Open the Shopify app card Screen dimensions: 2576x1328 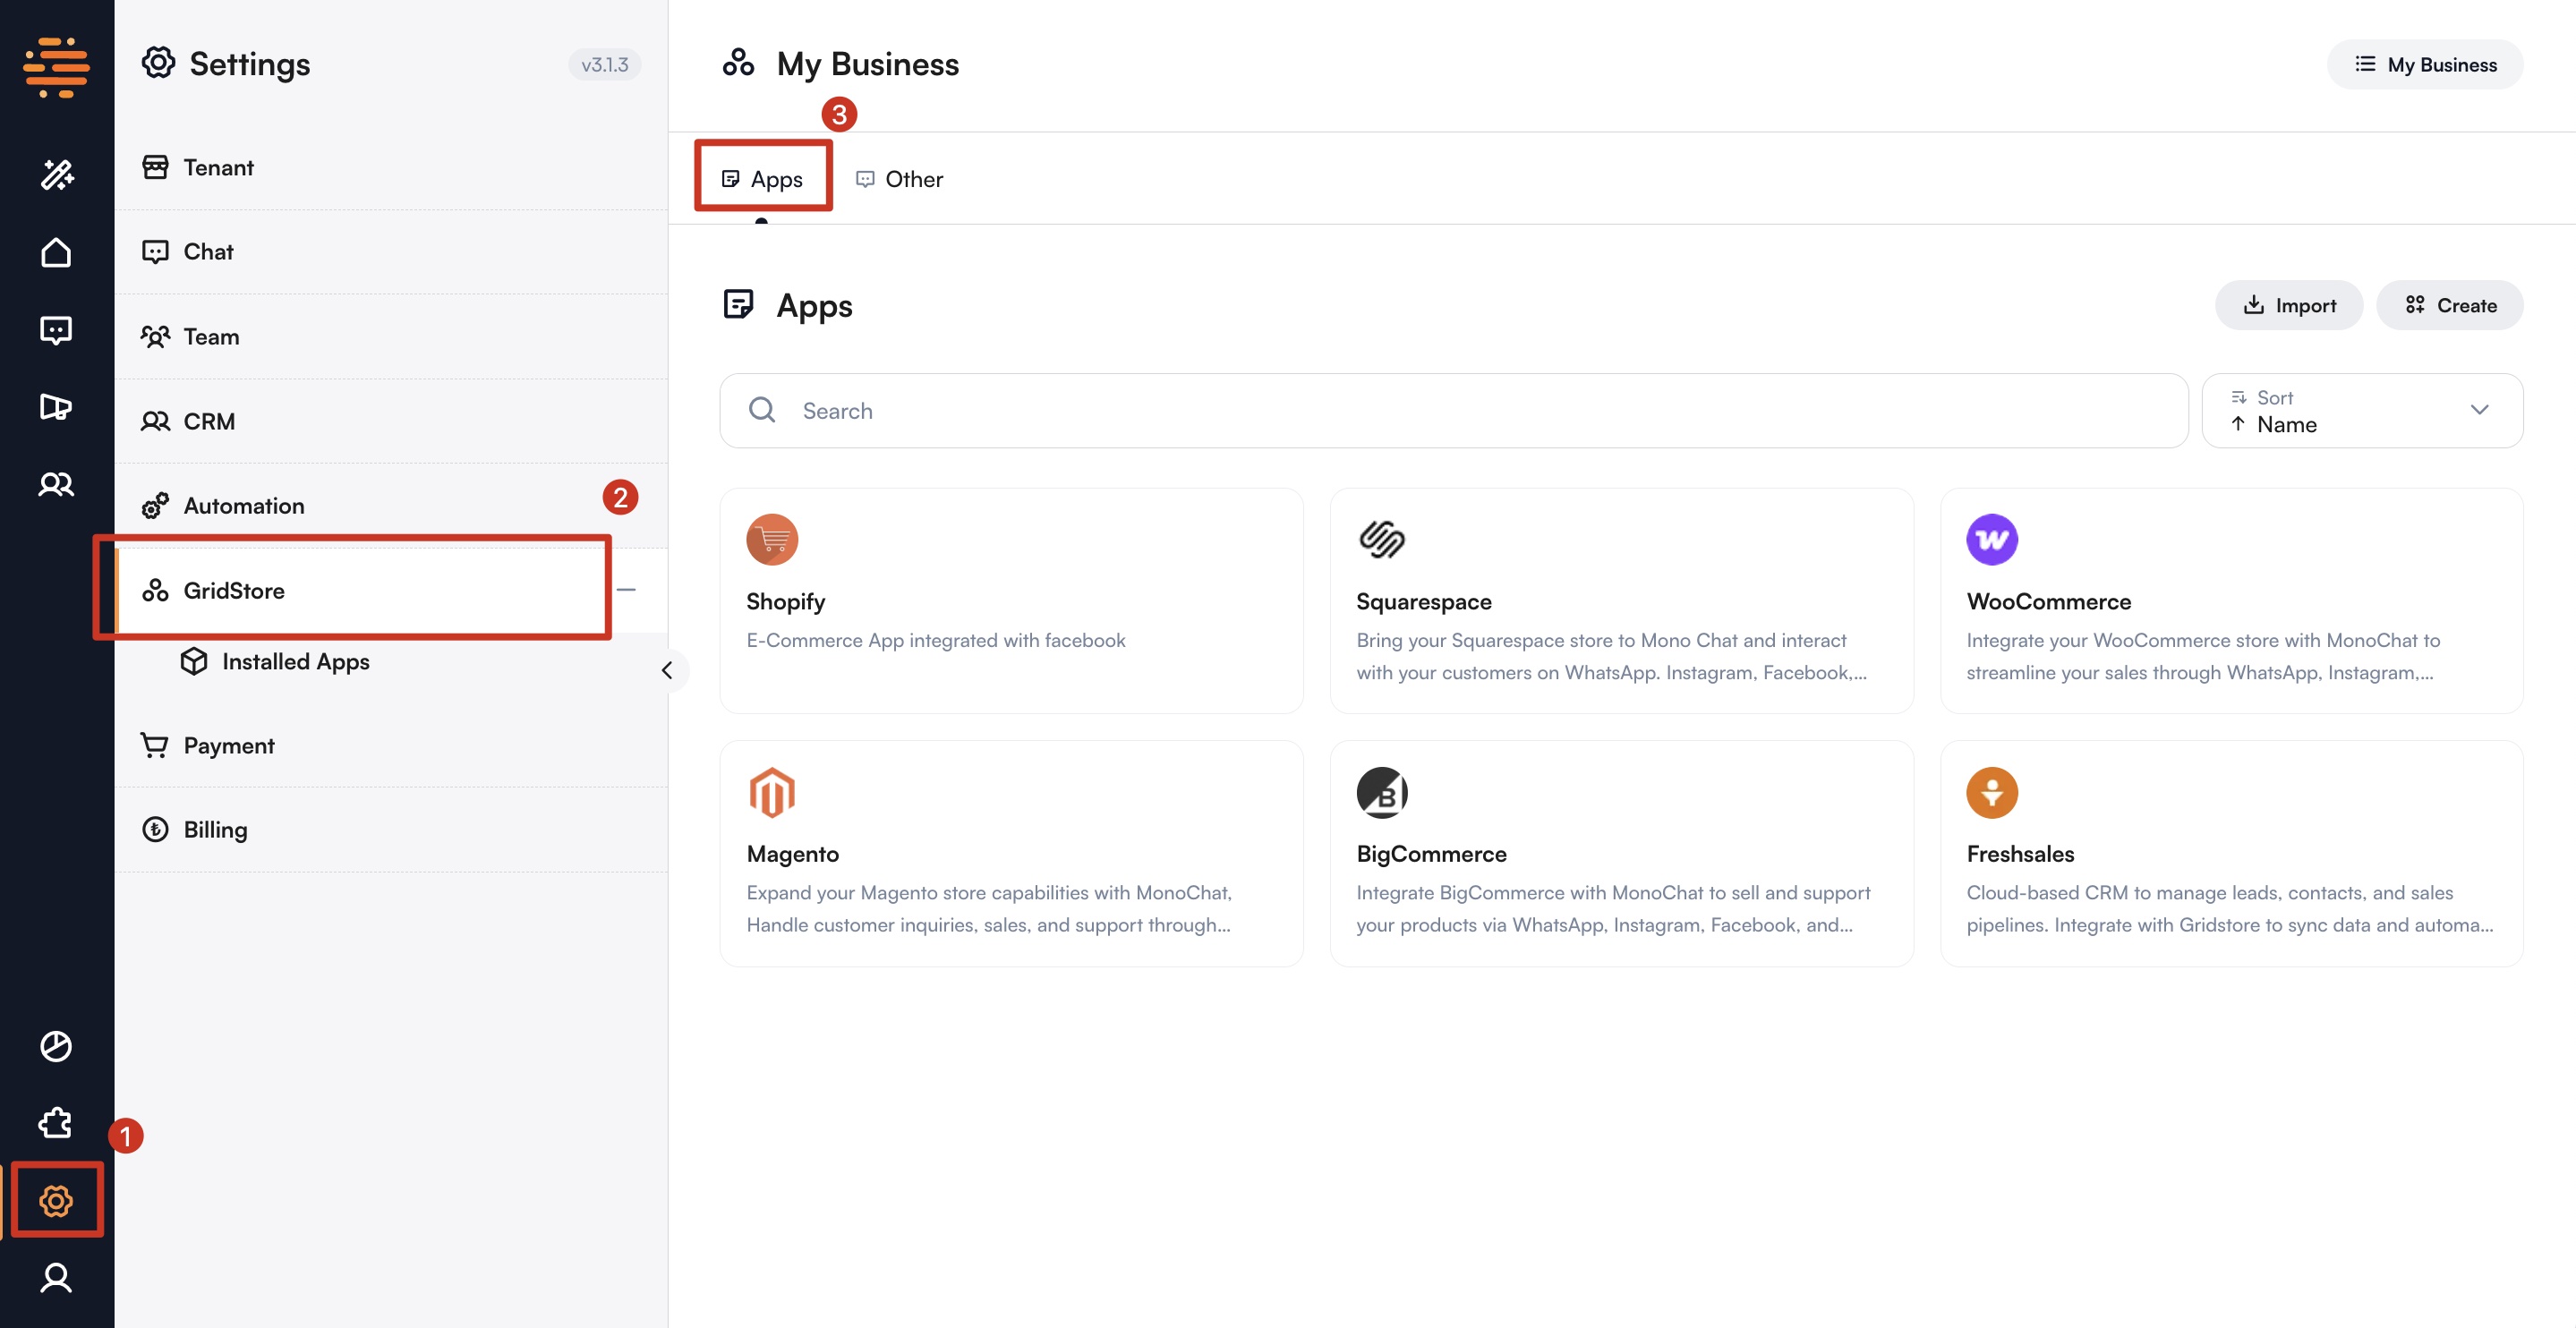tap(1011, 600)
